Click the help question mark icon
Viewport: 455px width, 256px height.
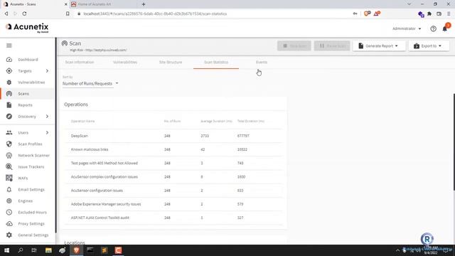click(x=433, y=28)
